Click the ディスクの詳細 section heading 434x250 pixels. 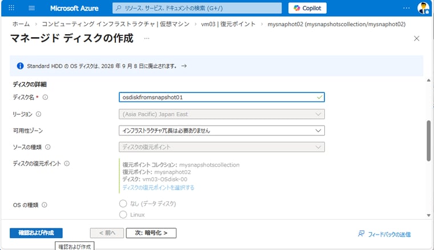point(30,84)
